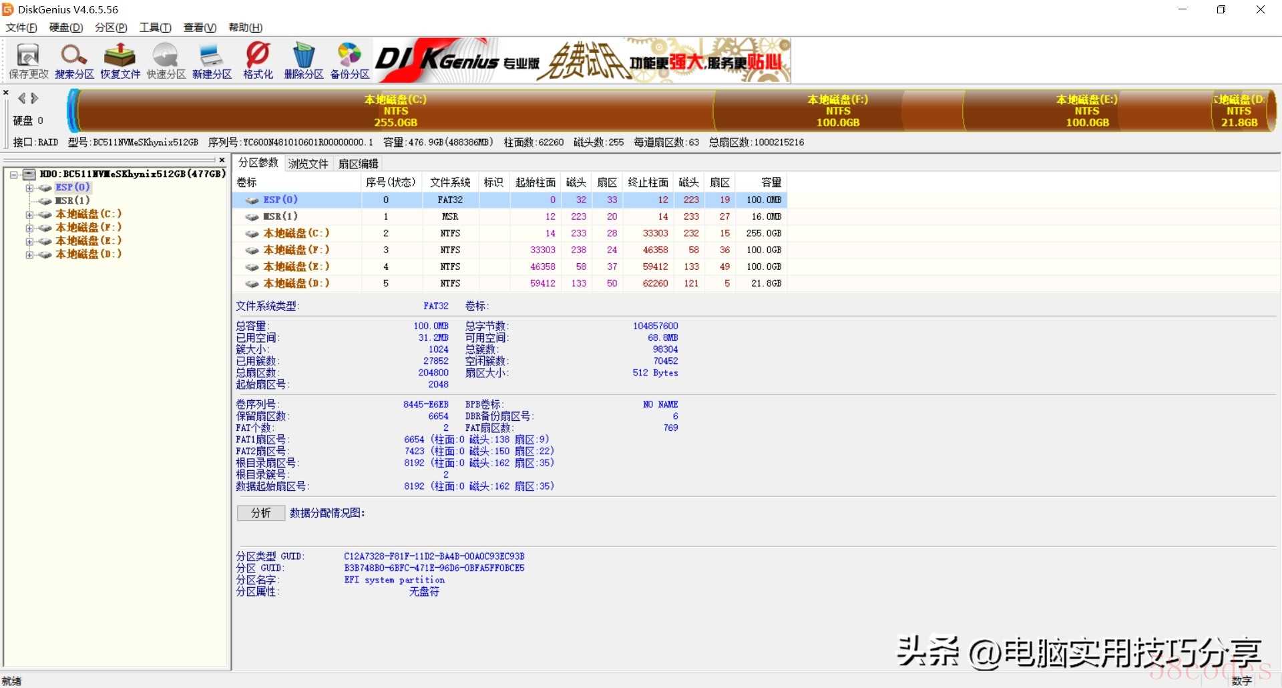Viewport: 1282px width, 688px height.
Task: Select 本地磁盘(D:) label in left tree
Action: tap(88, 254)
